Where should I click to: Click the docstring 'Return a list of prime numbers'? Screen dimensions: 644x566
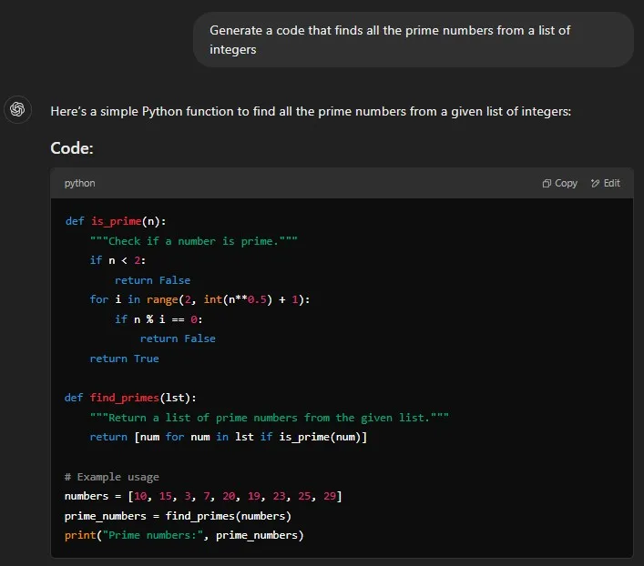(x=270, y=418)
